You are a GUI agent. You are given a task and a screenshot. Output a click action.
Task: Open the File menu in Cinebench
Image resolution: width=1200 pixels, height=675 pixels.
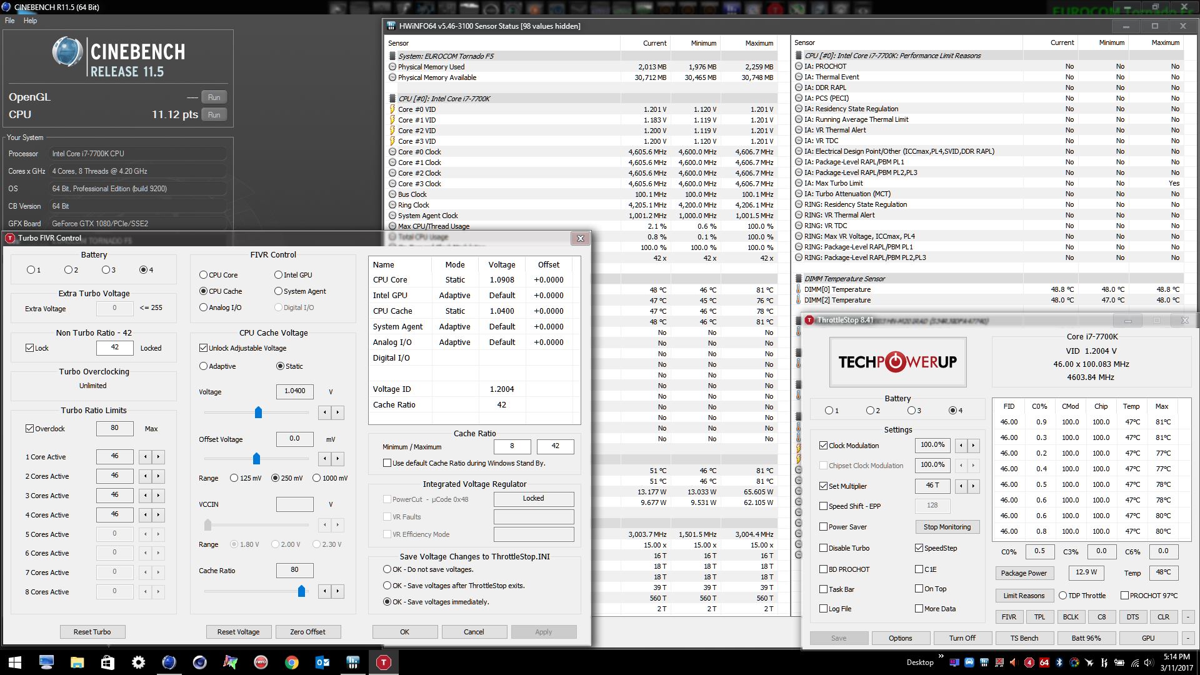tap(9, 21)
